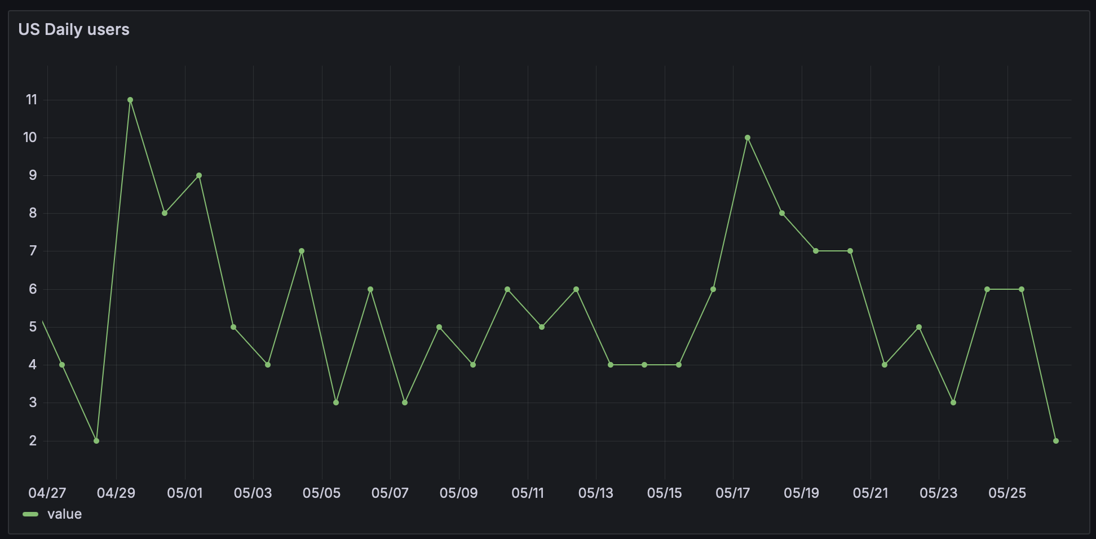Image resolution: width=1096 pixels, height=539 pixels.
Task: Select the first data point after 04/27
Action: coord(62,365)
